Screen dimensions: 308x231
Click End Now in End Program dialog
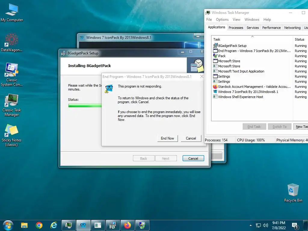point(167,138)
